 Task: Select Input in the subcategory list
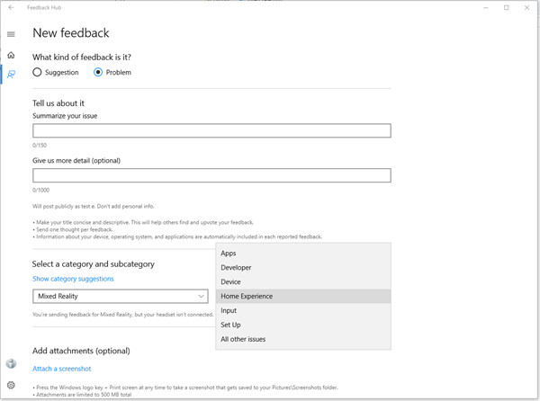(229, 311)
